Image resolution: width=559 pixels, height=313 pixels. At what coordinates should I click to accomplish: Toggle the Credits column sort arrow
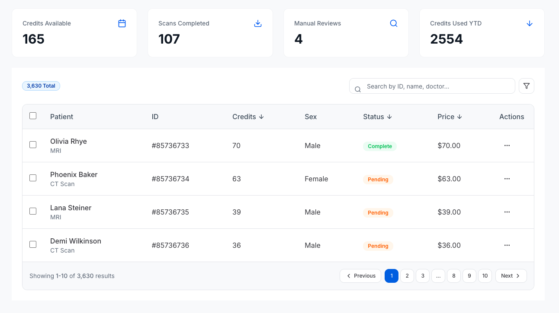261,117
